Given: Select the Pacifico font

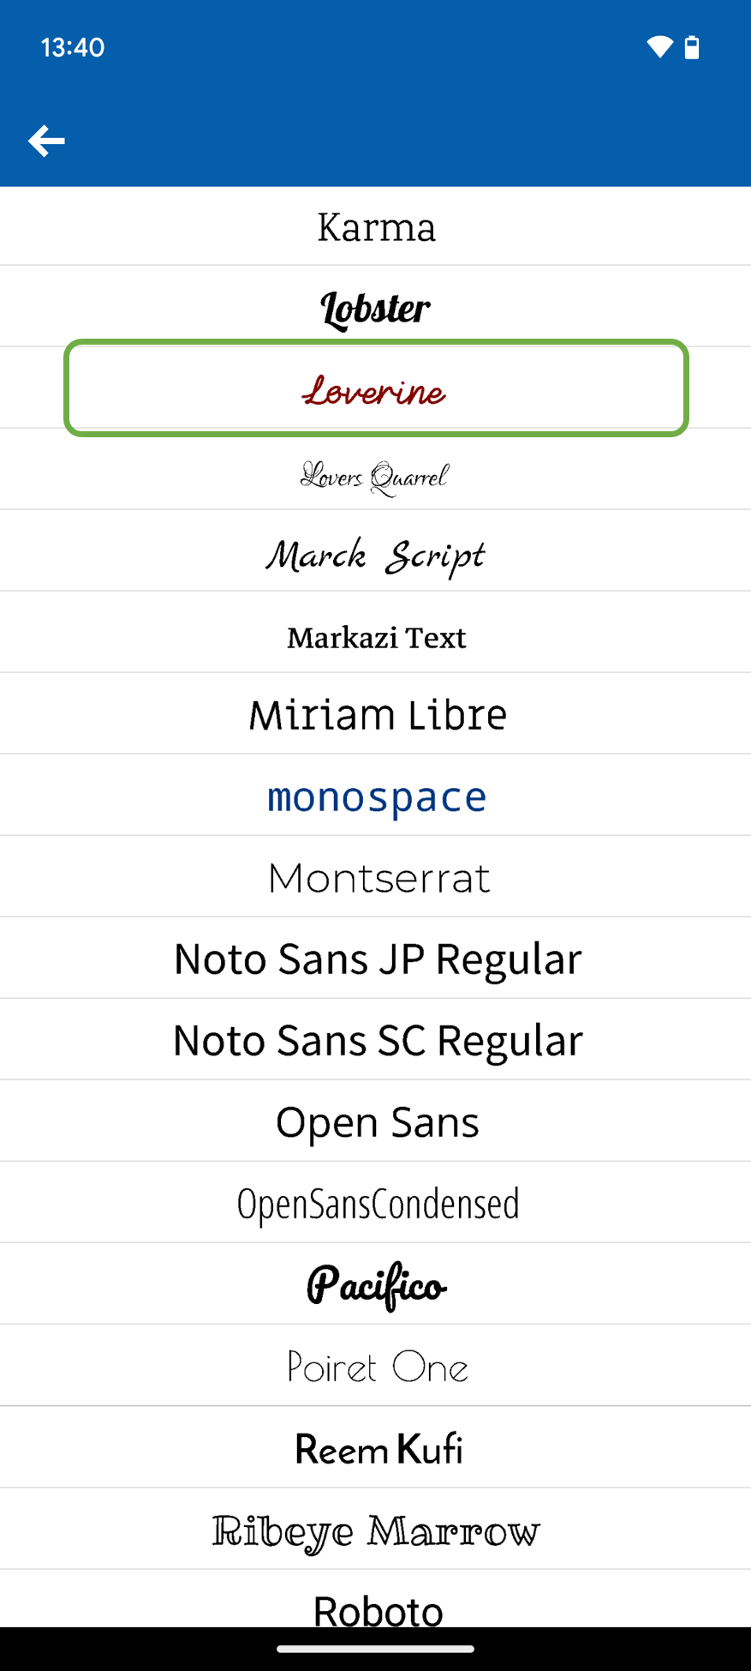Looking at the screenshot, I should click(x=376, y=1284).
